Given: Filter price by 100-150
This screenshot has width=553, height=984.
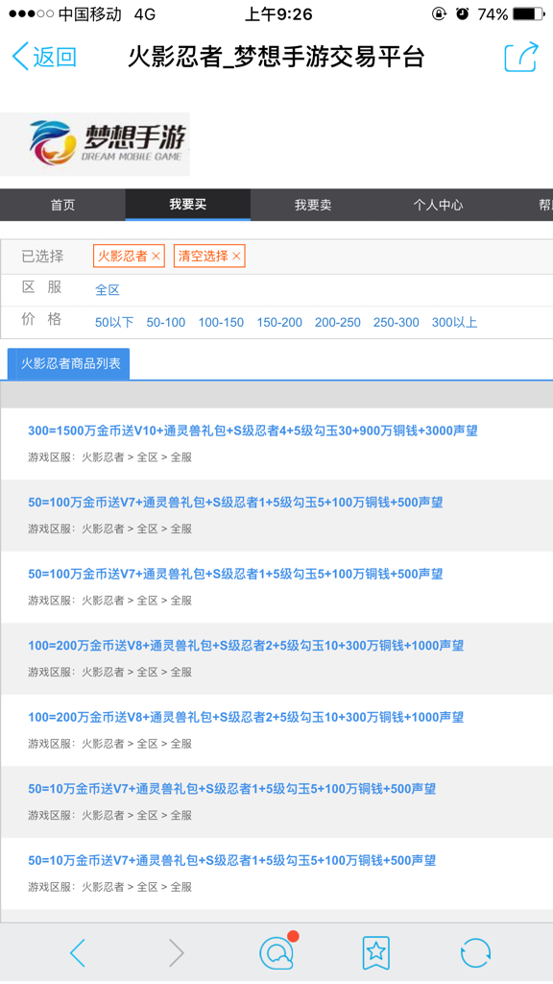Looking at the screenshot, I should tap(222, 323).
